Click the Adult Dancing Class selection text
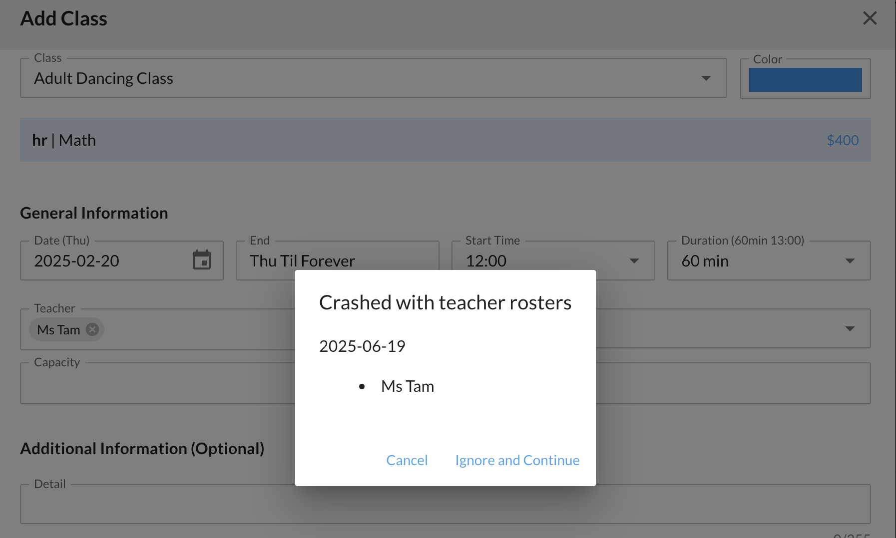 point(103,78)
